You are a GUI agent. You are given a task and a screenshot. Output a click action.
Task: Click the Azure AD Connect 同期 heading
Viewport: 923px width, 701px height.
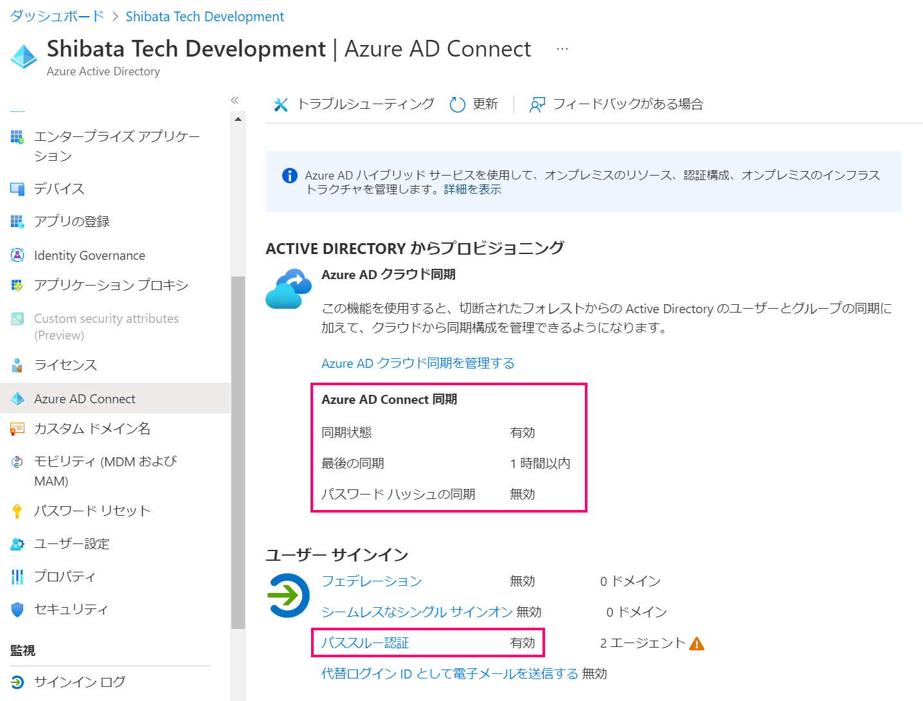point(390,399)
